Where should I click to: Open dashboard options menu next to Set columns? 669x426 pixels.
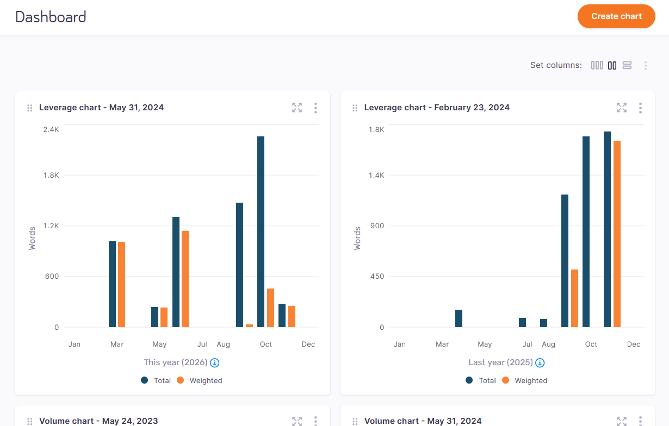click(x=646, y=65)
